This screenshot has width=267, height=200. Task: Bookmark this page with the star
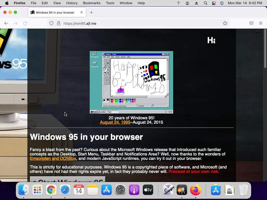pos(225,23)
